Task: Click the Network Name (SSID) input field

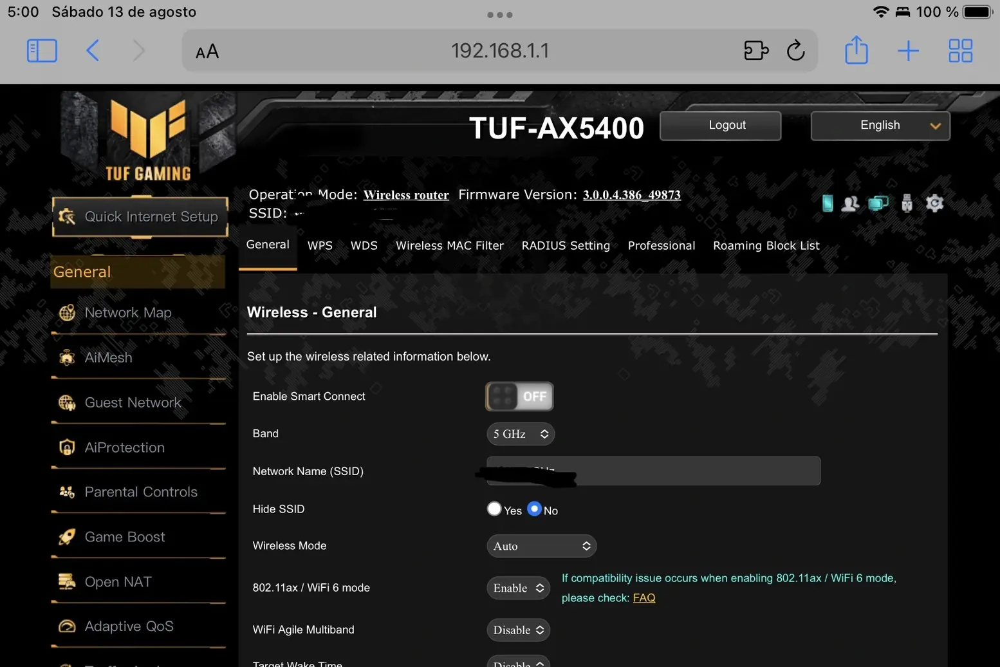Action: tap(653, 471)
